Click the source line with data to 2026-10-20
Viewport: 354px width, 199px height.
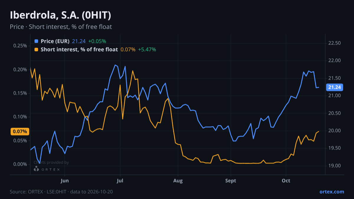pyautogui.click(x=61, y=192)
